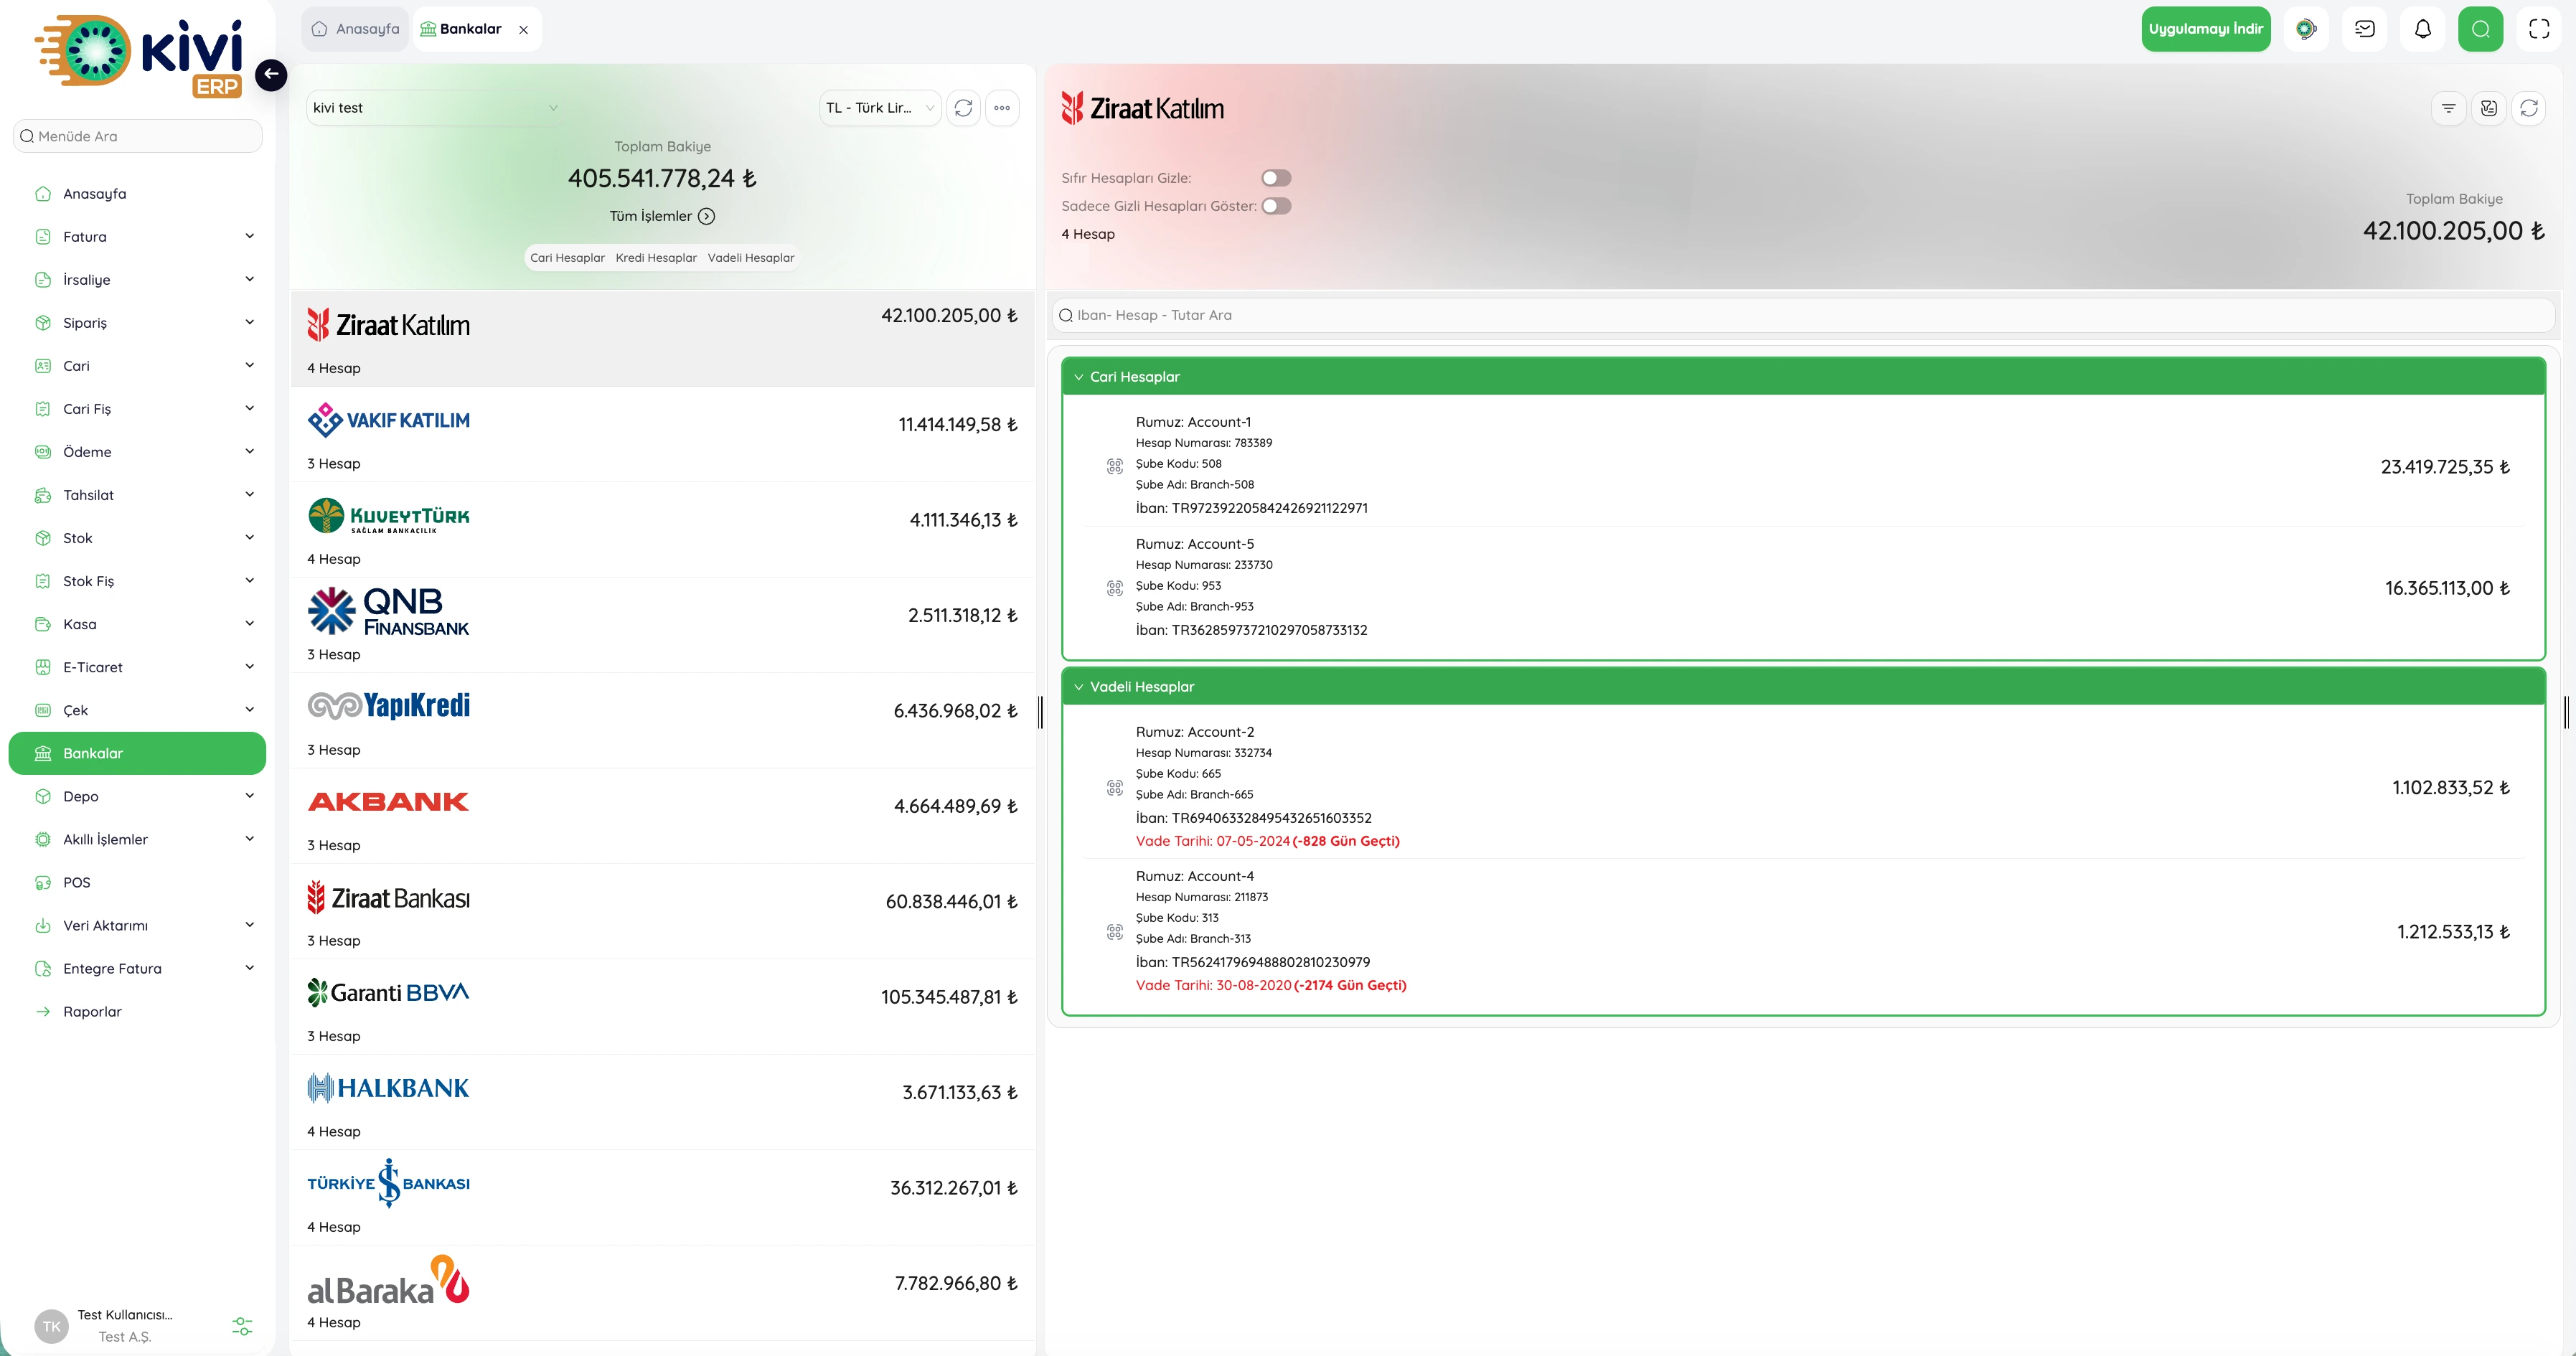The height and width of the screenshot is (1356, 2576).
Task: Click QR icon for Account-2
Action: (1114, 788)
